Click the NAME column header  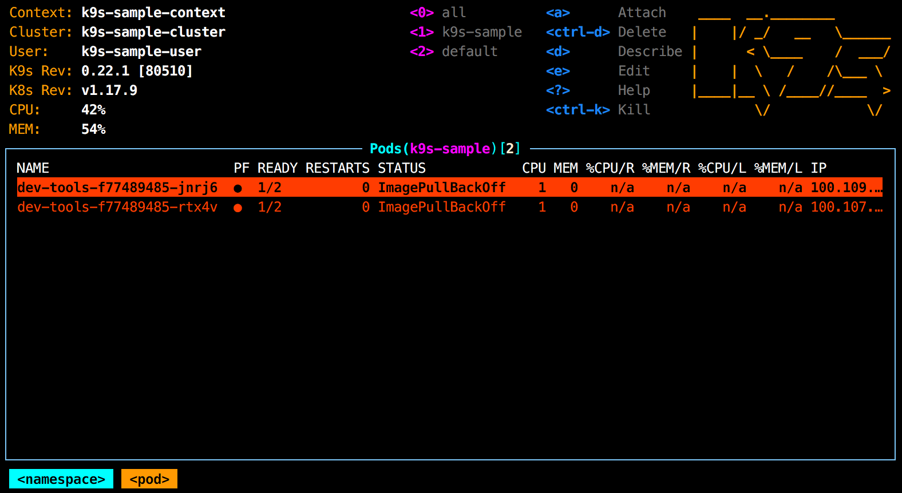click(x=33, y=168)
